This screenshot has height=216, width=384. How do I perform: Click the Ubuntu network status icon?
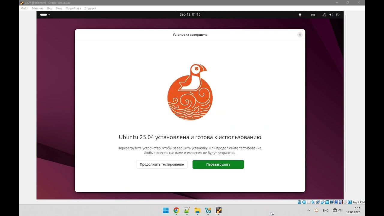pos(324,14)
